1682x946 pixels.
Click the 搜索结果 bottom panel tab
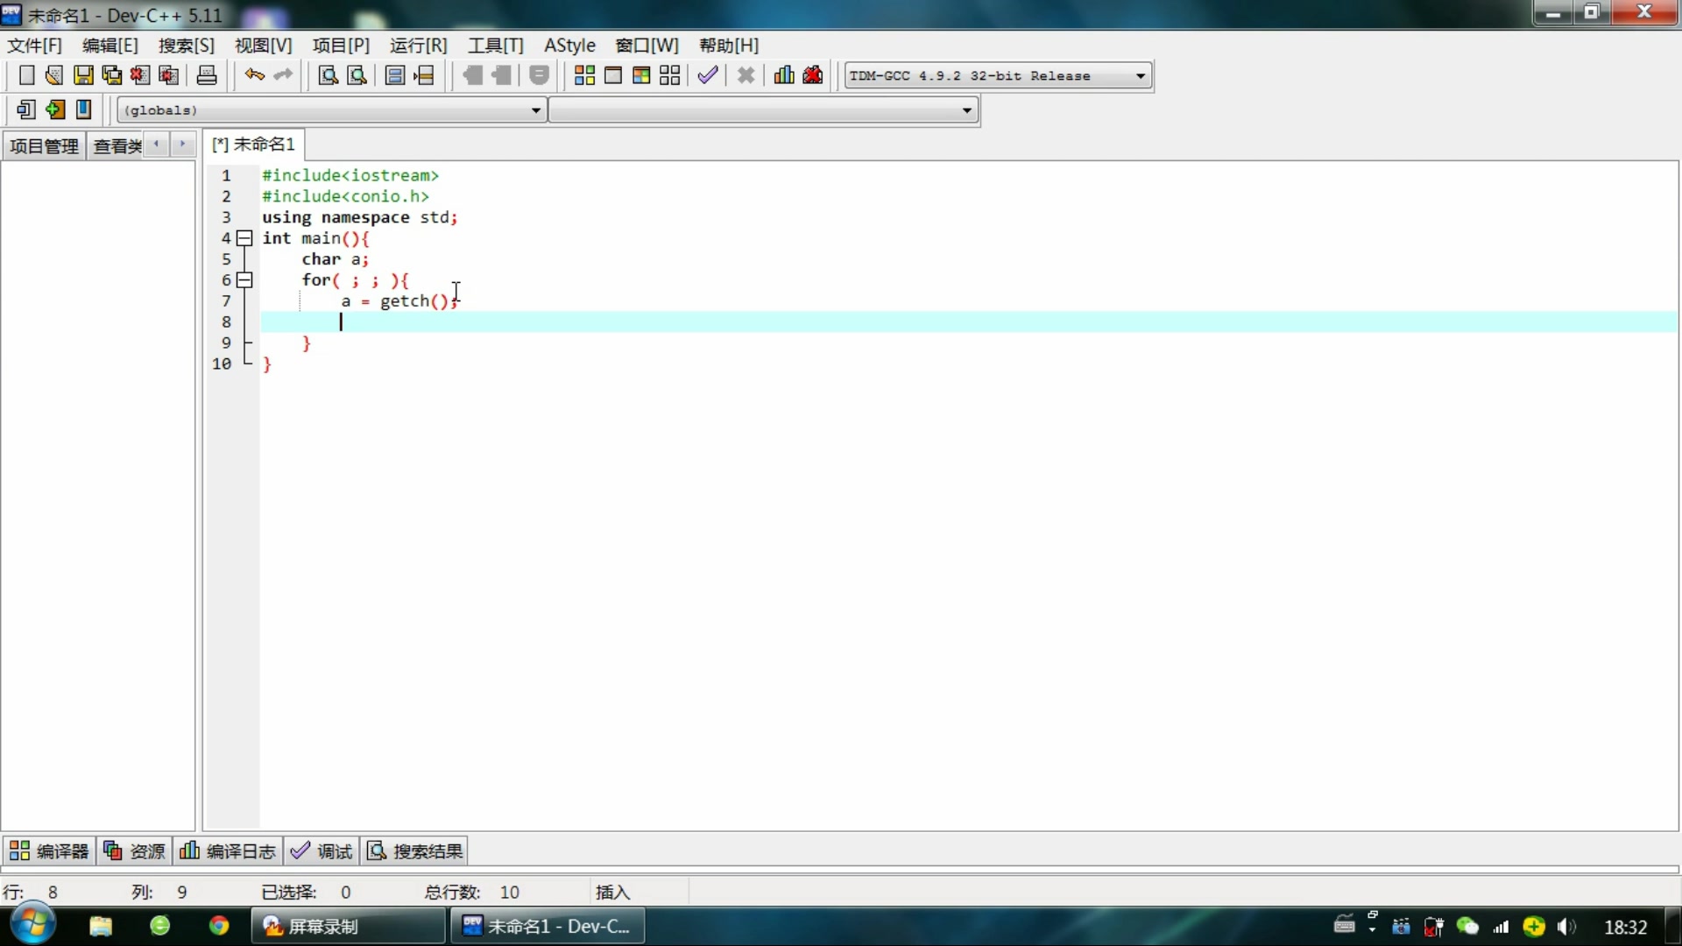pyautogui.click(x=414, y=851)
